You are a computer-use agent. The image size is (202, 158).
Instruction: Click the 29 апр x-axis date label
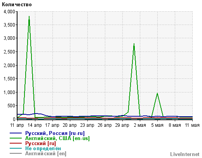point(122,125)
